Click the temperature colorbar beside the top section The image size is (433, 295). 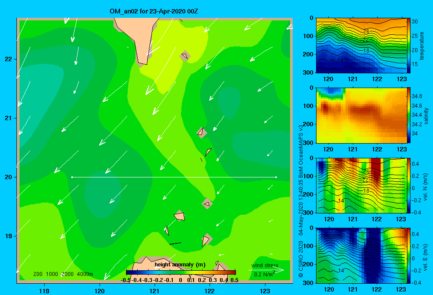tap(409, 46)
